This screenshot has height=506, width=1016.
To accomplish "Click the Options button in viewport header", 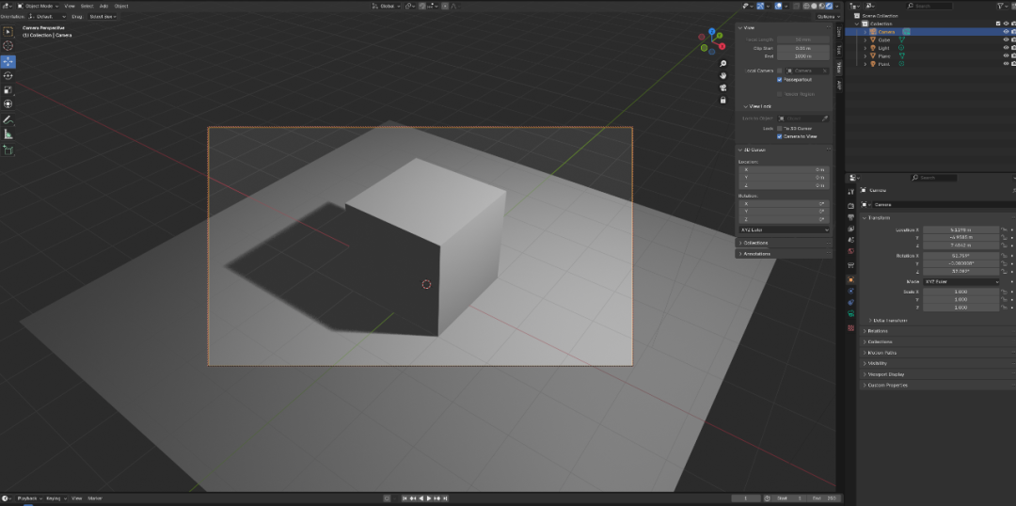I will click(828, 16).
